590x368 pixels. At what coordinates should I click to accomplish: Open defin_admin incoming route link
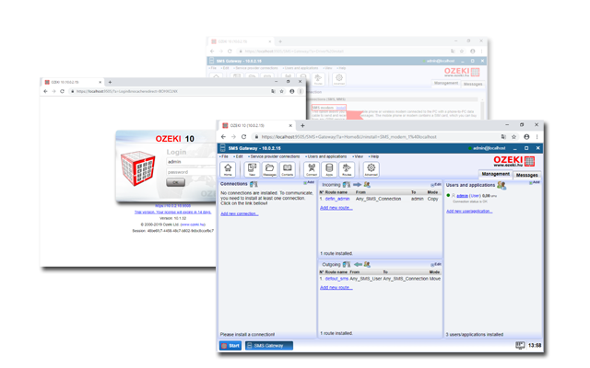(x=337, y=199)
